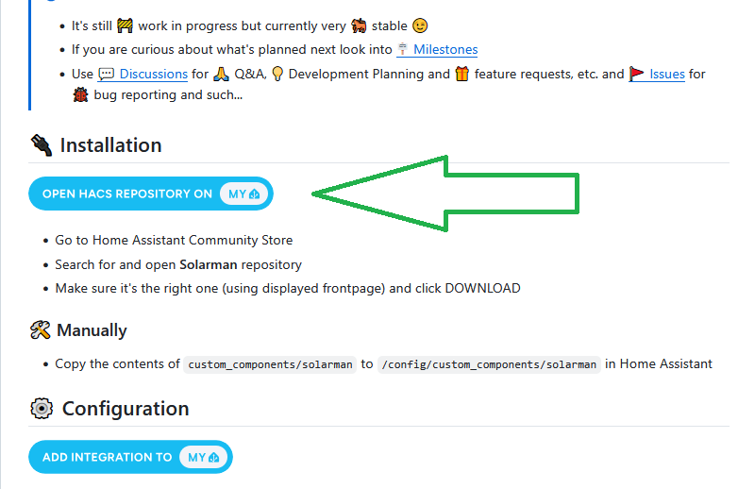This screenshot has height=489, width=738.
Task: Click the Manually heading
Action: tap(92, 330)
